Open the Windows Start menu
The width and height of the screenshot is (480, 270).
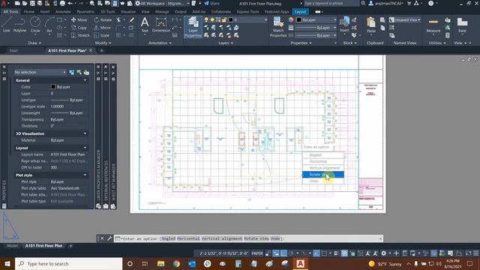click(7, 263)
